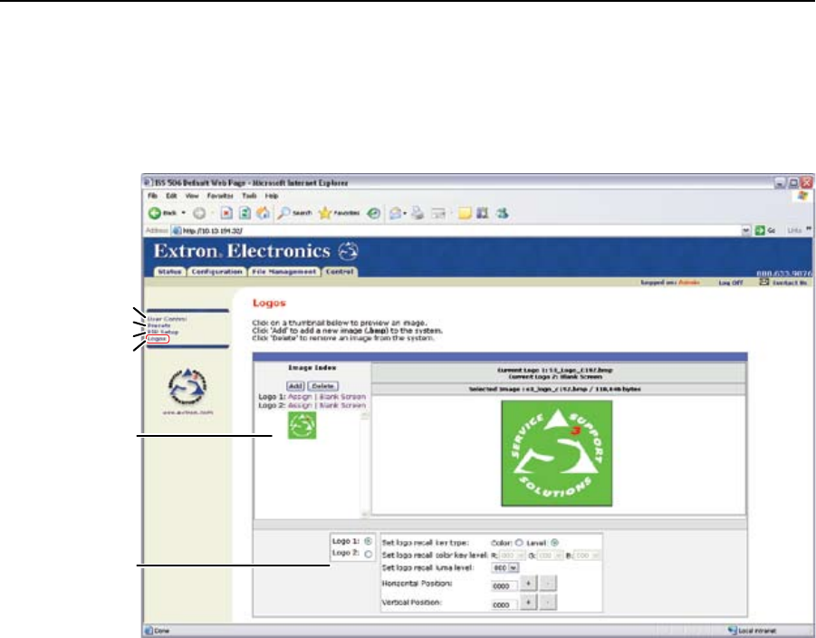Click the page icon in address bar
The height and width of the screenshot is (638, 816).
coord(177,230)
